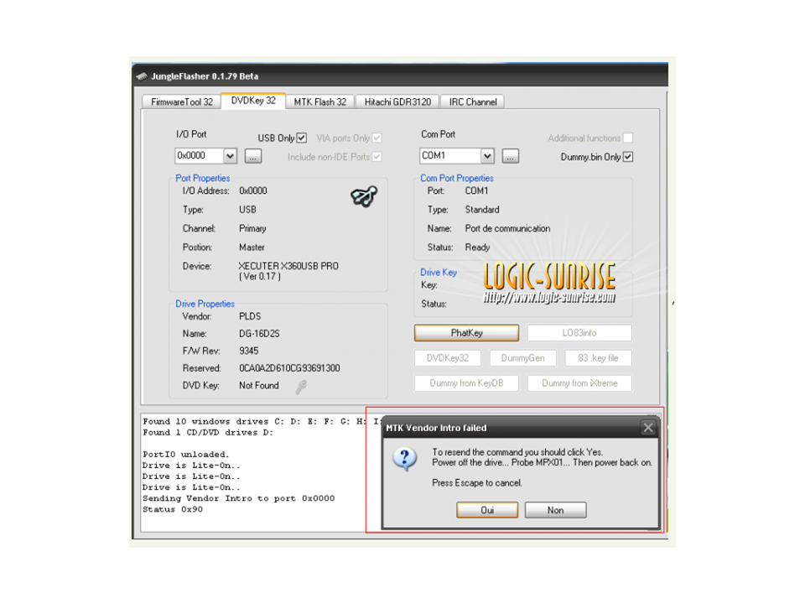The width and height of the screenshot is (805, 604).
Task: Click the 'Found 1 CD/DVD drives D:' line
Action: point(208,433)
